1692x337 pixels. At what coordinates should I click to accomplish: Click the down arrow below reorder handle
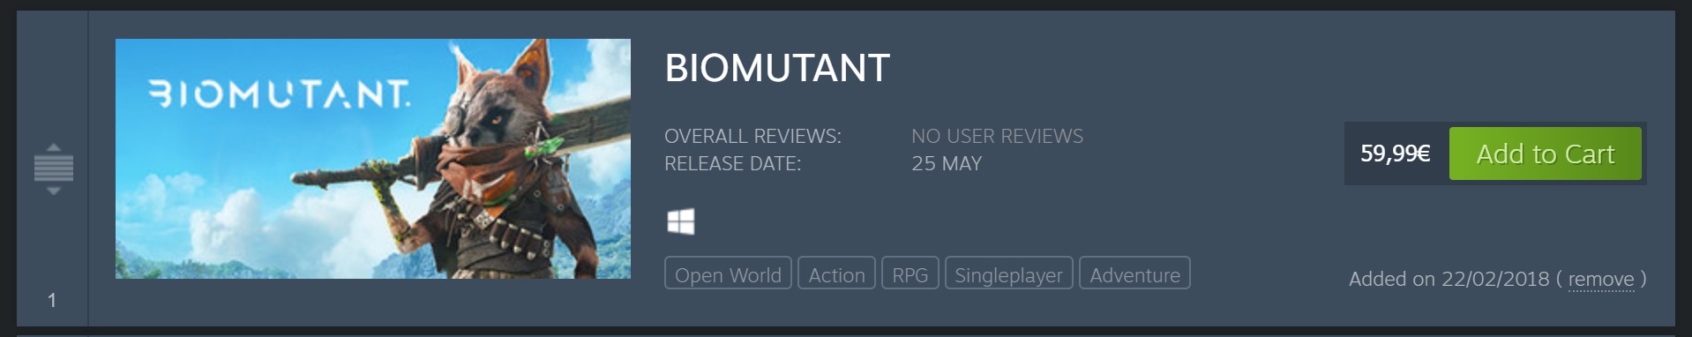pos(53,190)
